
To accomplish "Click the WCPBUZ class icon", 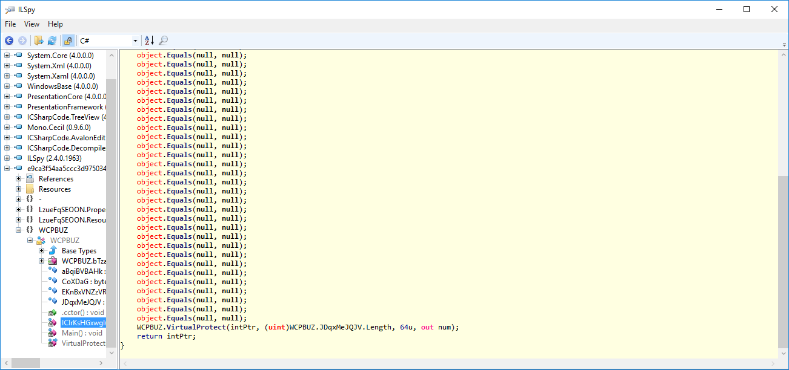I will [41, 241].
